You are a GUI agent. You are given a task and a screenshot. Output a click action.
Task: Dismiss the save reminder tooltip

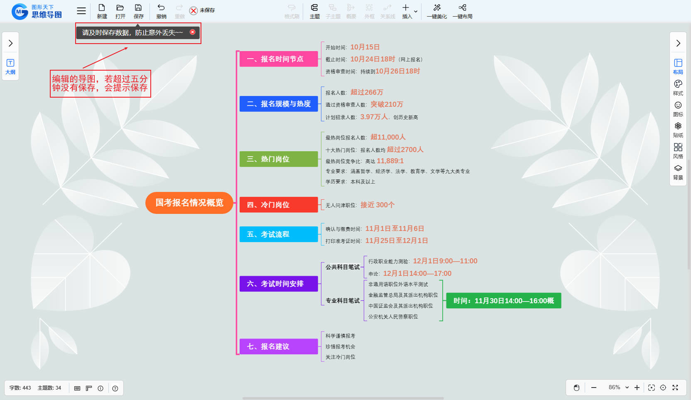pos(193,32)
